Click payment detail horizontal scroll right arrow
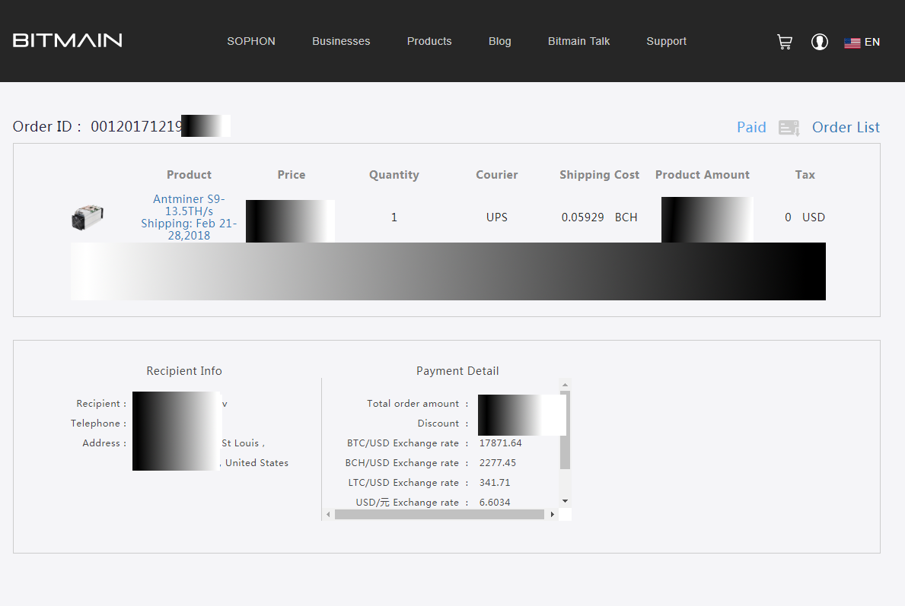 click(x=552, y=515)
